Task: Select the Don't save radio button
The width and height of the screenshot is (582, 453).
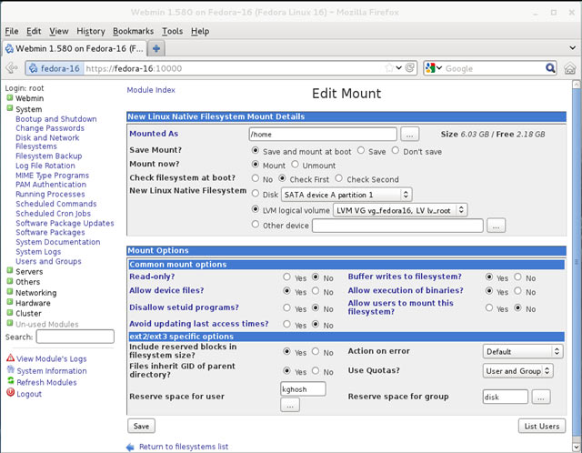Action: tap(396, 150)
